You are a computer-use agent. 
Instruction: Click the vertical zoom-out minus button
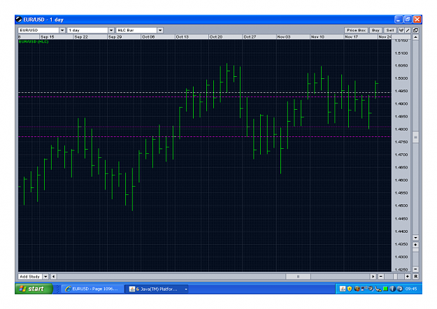point(415,269)
